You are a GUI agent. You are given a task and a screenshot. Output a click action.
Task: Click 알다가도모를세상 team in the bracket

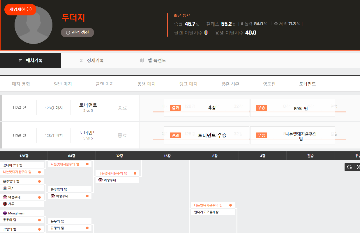[x=207, y=212]
